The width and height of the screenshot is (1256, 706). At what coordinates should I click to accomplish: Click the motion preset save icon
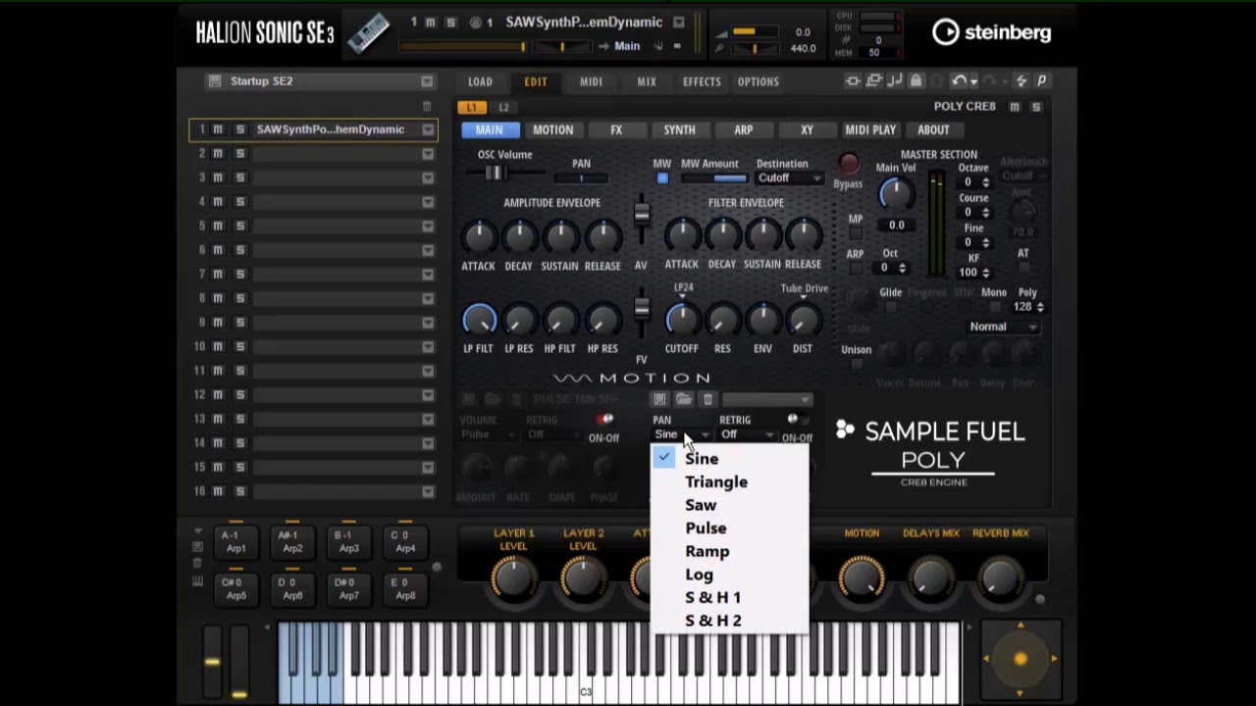pos(659,399)
